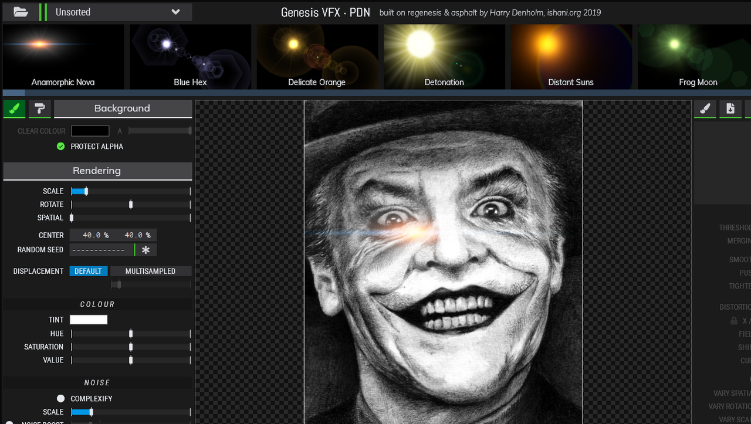
Task: Click the NOISE section label
Action: [x=97, y=382]
